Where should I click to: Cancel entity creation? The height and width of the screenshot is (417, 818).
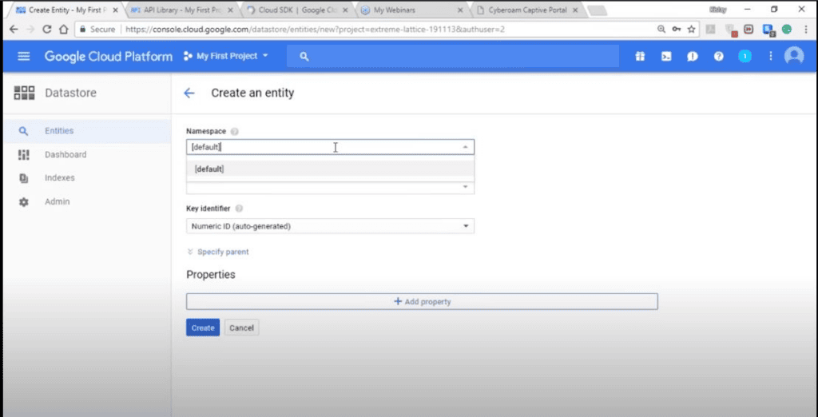241,328
